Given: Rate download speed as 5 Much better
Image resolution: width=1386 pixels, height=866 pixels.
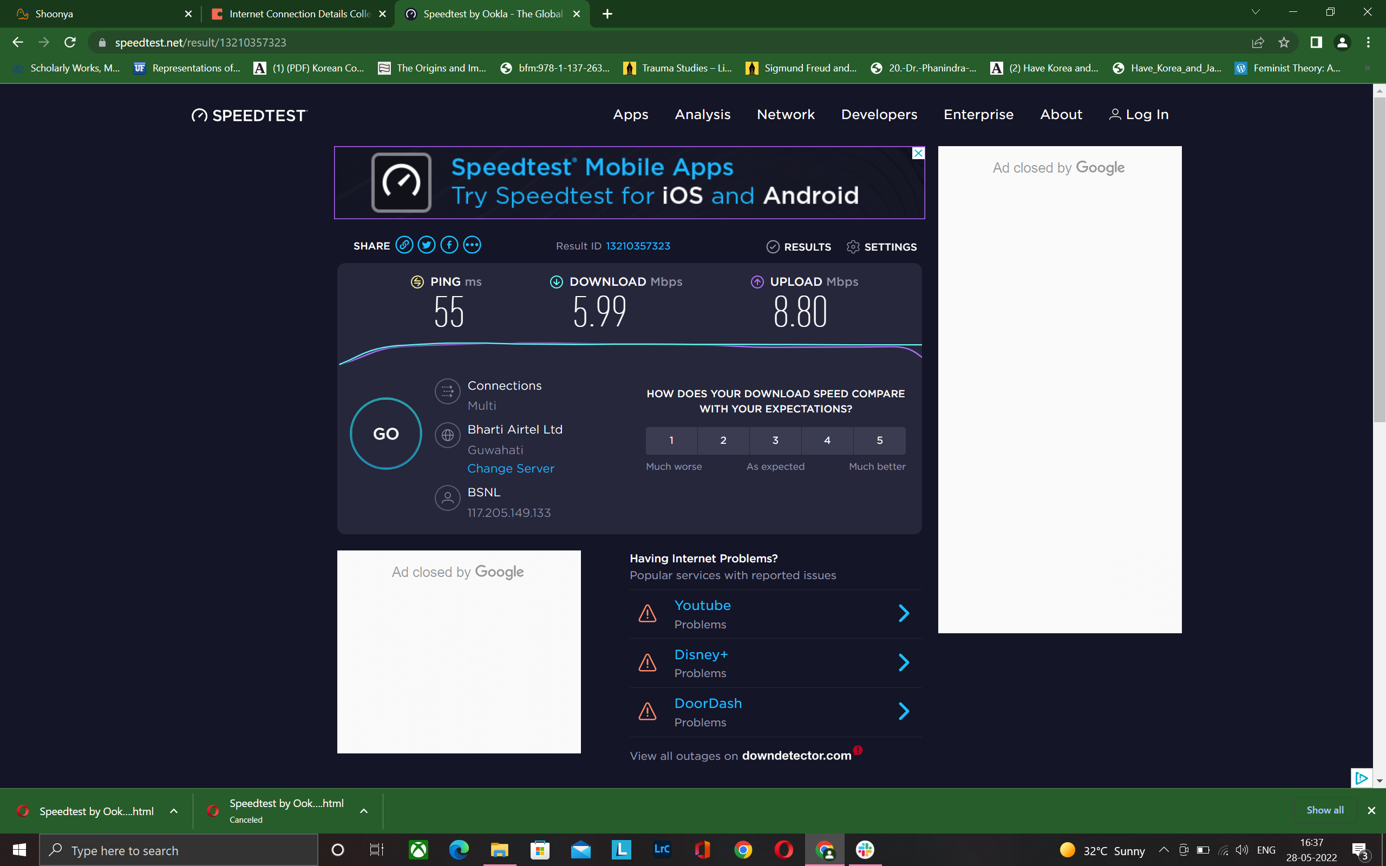Looking at the screenshot, I should click(x=879, y=440).
